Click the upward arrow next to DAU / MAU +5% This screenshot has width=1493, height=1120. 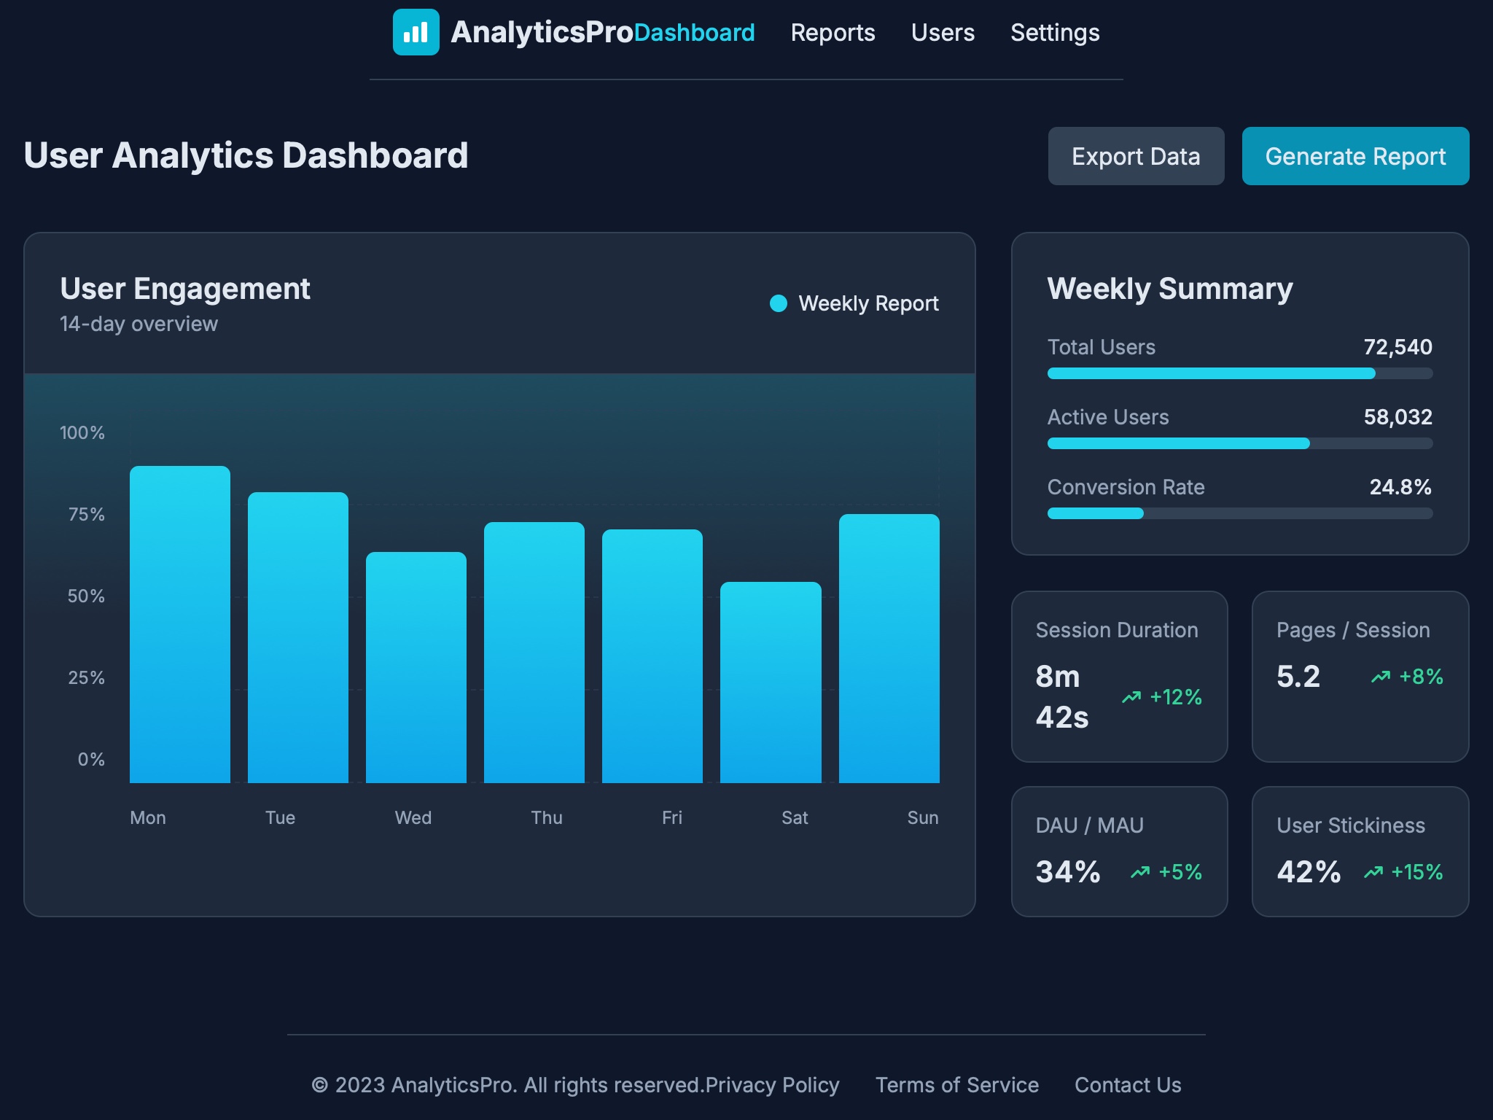pos(1139,871)
